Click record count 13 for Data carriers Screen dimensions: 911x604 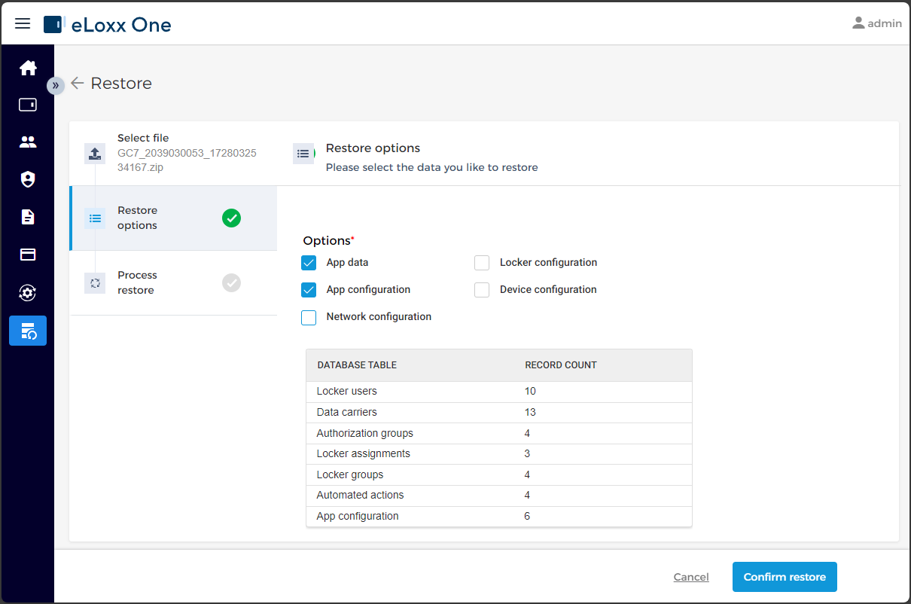(530, 413)
